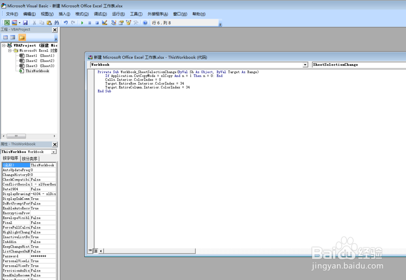
Task: Click the IsAddin property row
Action: (29, 242)
